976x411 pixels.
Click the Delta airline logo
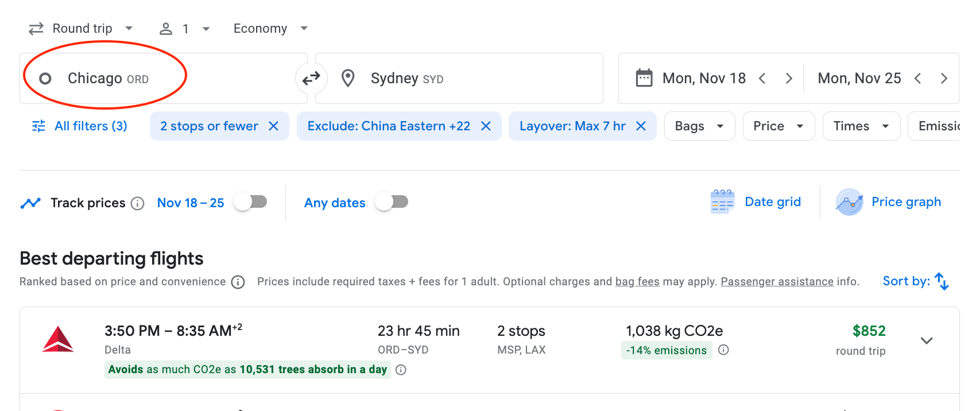[x=58, y=339]
